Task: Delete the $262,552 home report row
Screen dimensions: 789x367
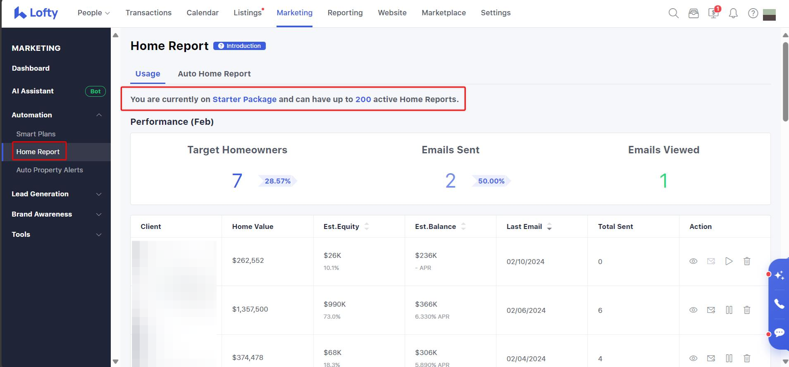Action: click(x=746, y=261)
